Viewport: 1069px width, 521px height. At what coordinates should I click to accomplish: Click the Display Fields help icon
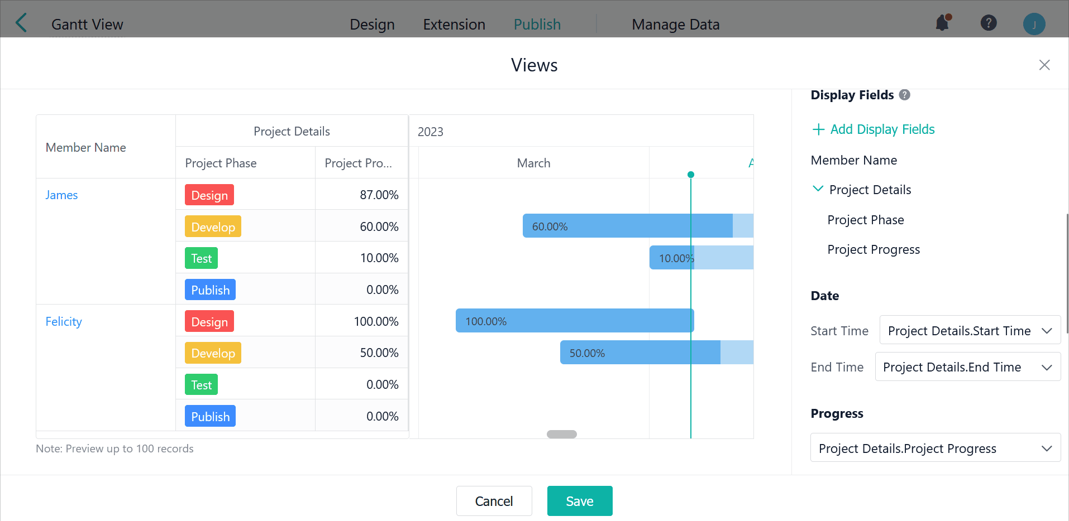point(904,95)
